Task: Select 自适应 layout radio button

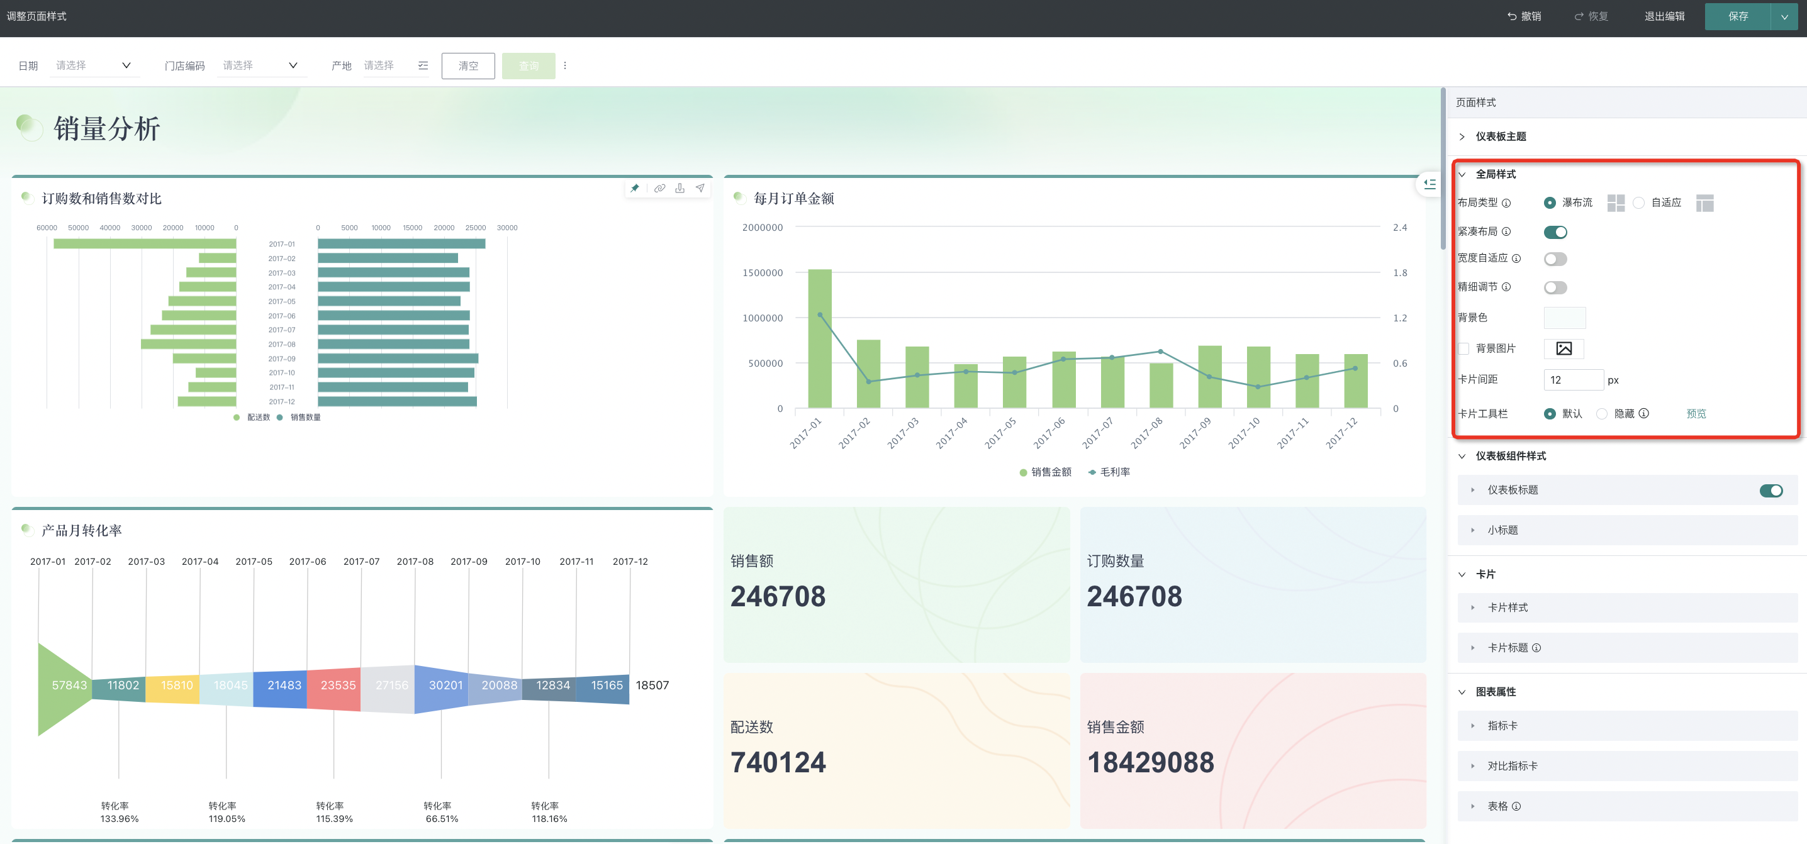Action: pos(1638,203)
